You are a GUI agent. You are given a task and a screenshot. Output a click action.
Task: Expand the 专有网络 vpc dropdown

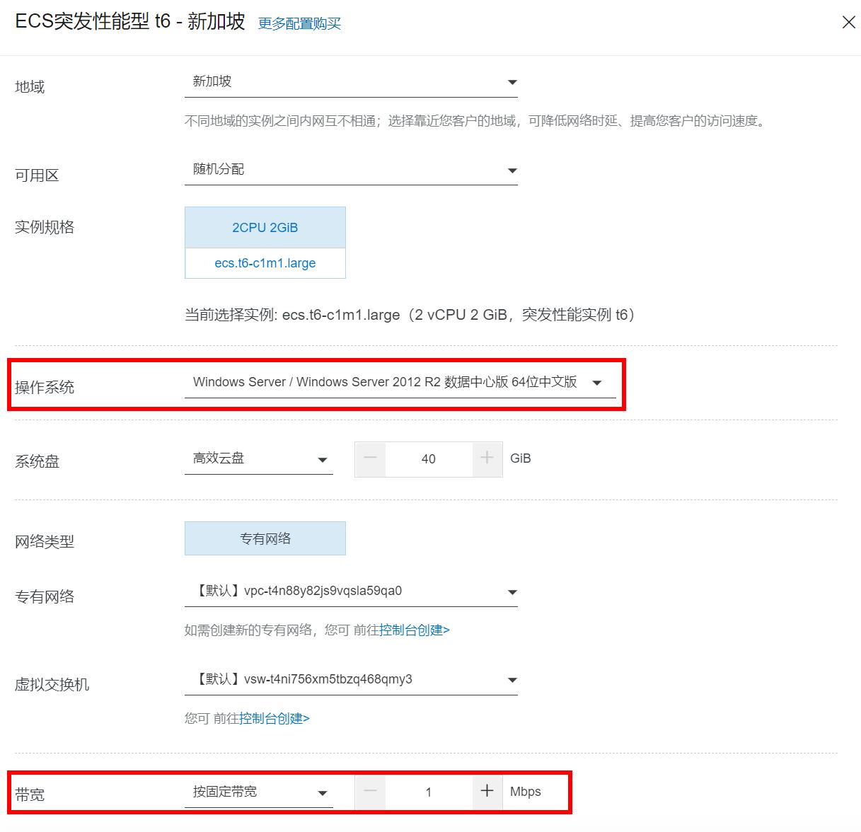click(x=351, y=591)
